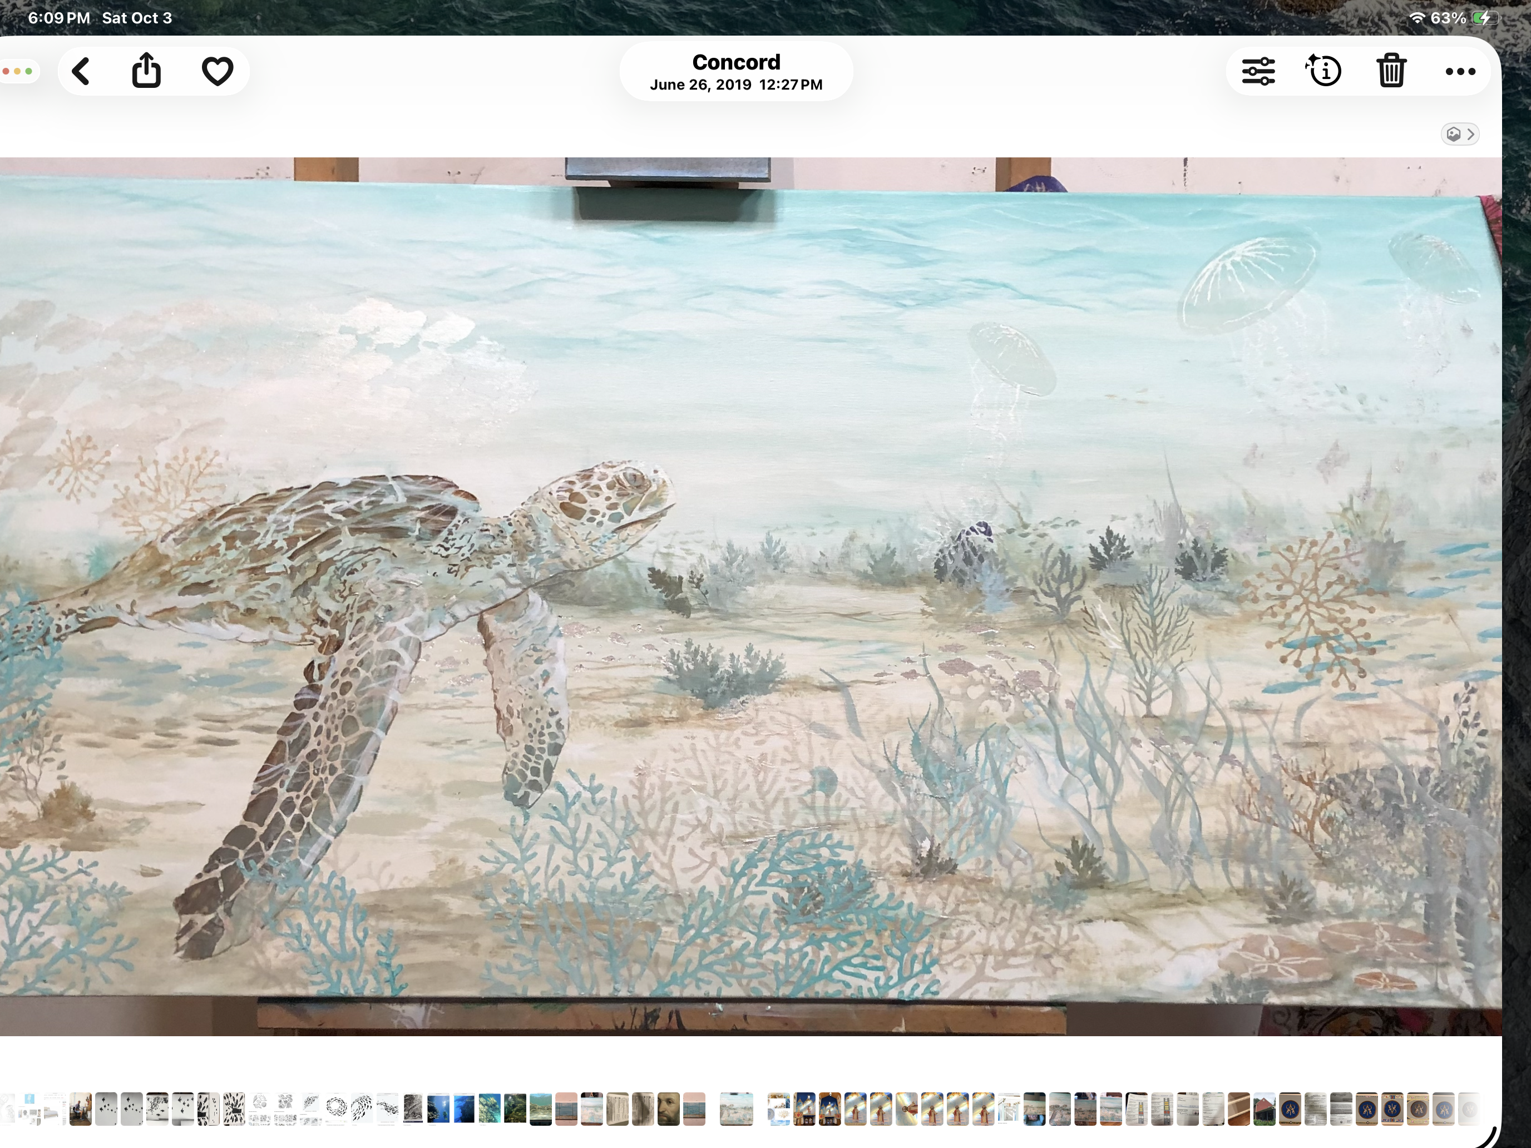Tap the Sat Oct 3 date in status bar
The width and height of the screenshot is (1531, 1148).
coord(137,18)
